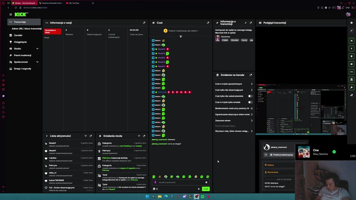
Task: Click the Polish stream tag
Action: (225, 40)
